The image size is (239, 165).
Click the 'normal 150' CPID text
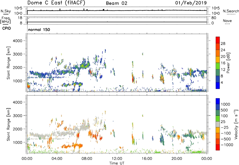[39, 29]
